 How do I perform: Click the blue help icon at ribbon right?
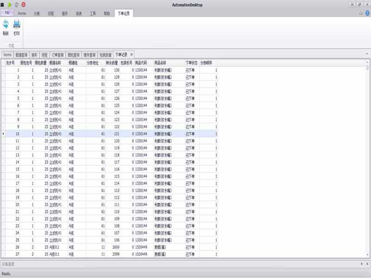(x=367, y=13)
